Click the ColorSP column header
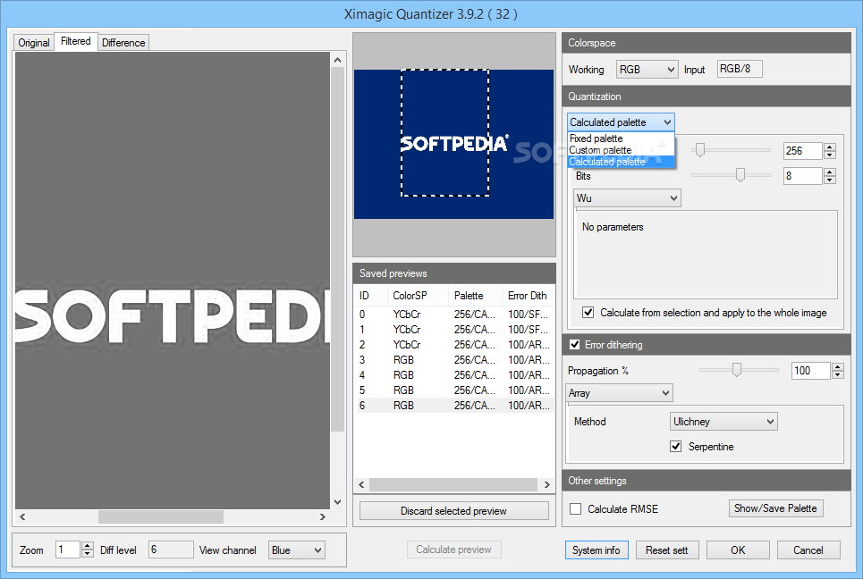The width and height of the screenshot is (863, 579). (x=418, y=296)
